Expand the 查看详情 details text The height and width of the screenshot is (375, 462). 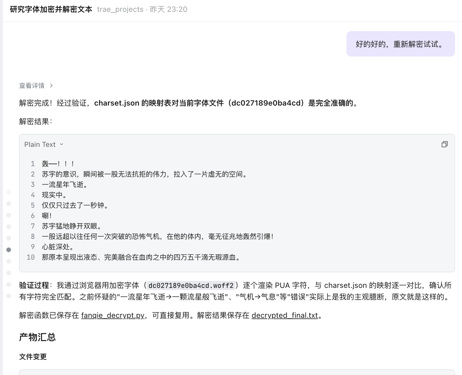(x=32, y=85)
